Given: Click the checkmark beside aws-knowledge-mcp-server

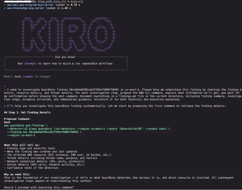Looking at the screenshot, I should click(x=5, y=8).
